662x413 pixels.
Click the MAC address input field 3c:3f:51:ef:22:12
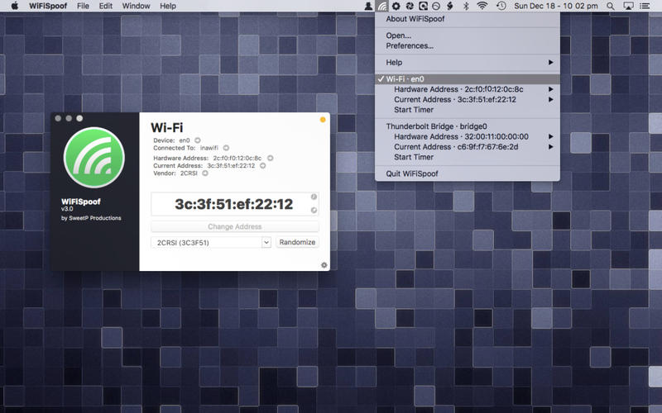pyautogui.click(x=234, y=204)
